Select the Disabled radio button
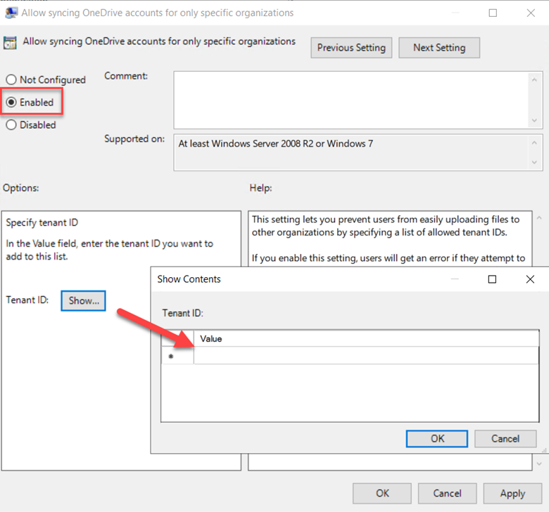The height and width of the screenshot is (512, 549). click(x=11, y=125)
